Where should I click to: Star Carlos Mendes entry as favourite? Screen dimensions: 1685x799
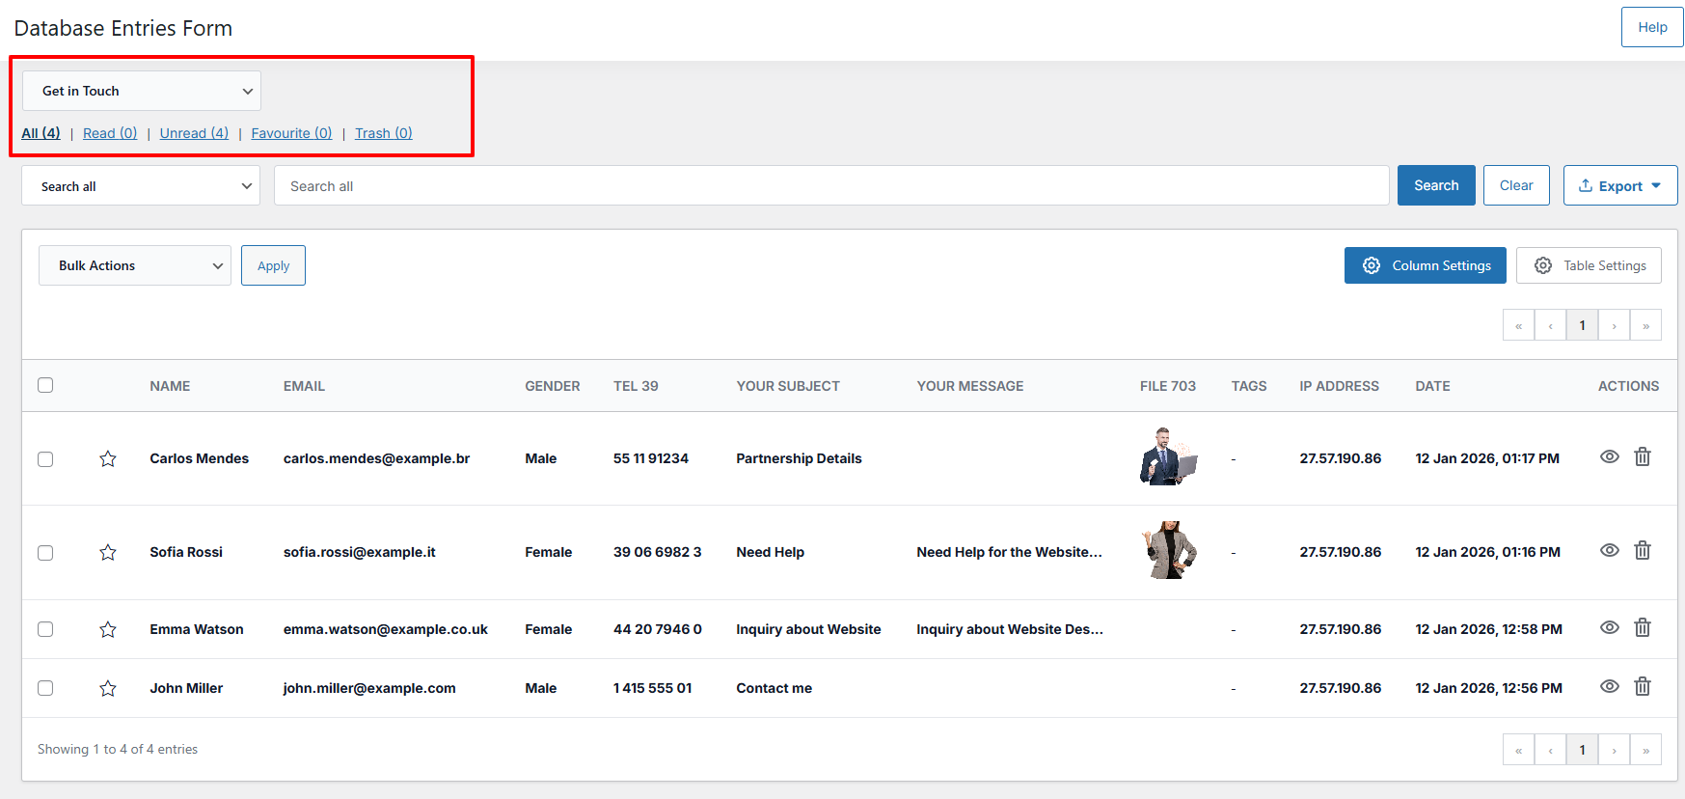(108, 459)
